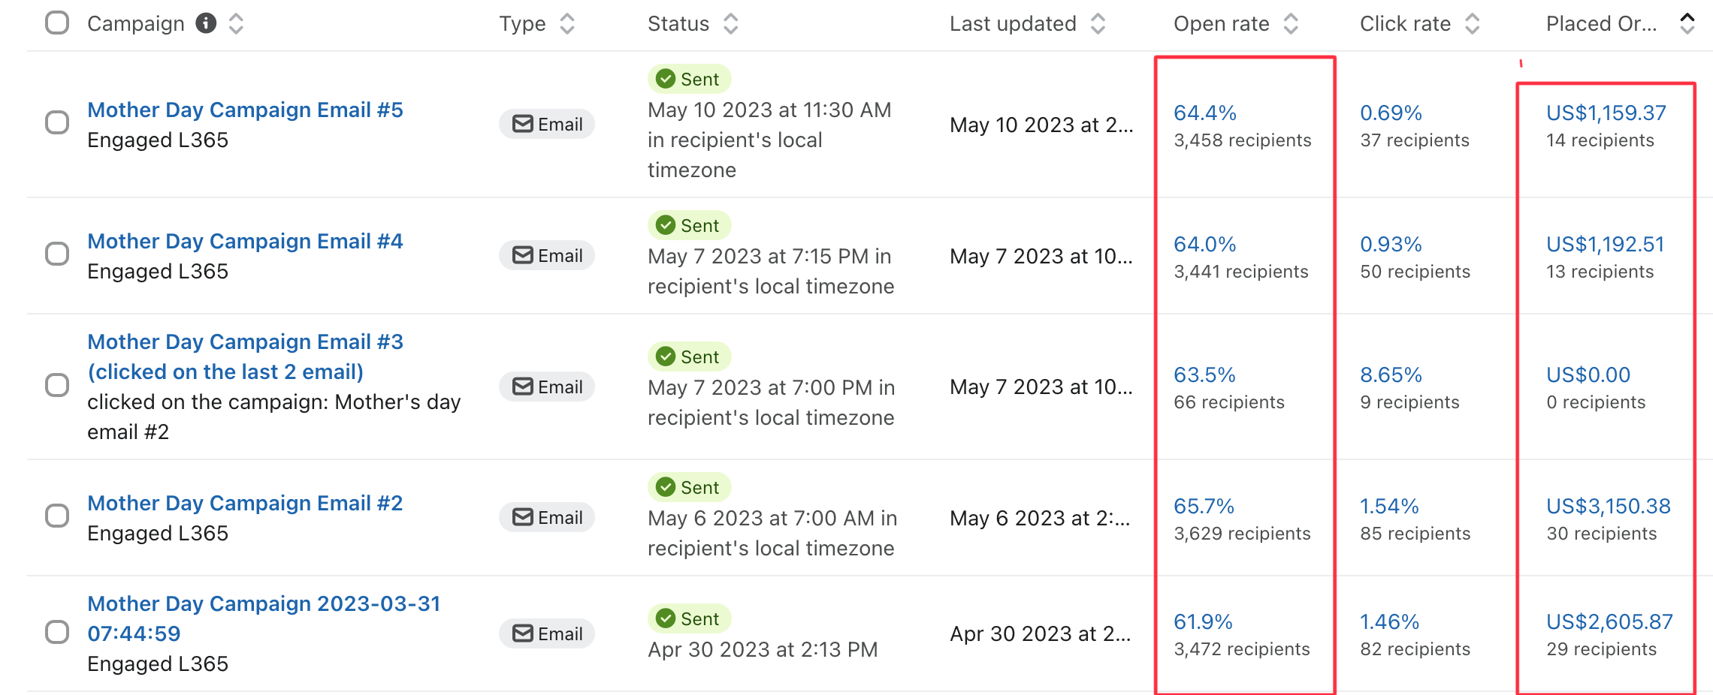
Task: Click the Type column header
Action: (523, 23)
